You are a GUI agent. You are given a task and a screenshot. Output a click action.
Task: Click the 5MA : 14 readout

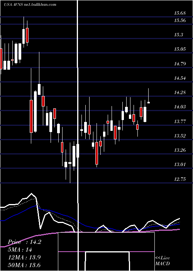point(20,250)
